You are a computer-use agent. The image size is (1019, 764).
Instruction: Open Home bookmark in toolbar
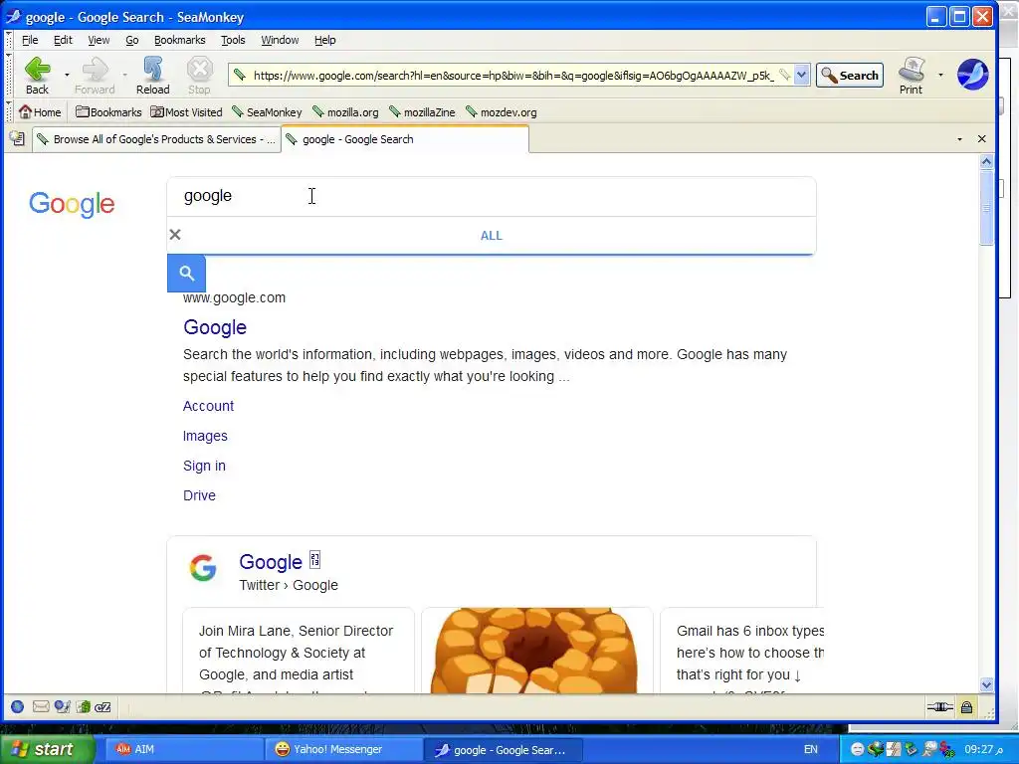coord(40,111)
